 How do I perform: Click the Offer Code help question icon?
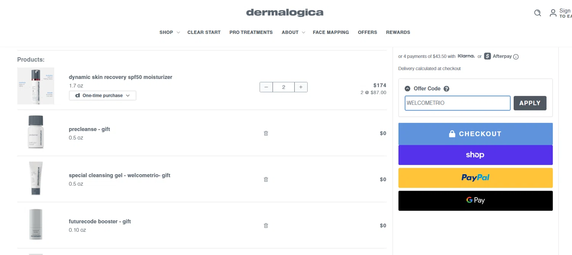pos(447,88)
